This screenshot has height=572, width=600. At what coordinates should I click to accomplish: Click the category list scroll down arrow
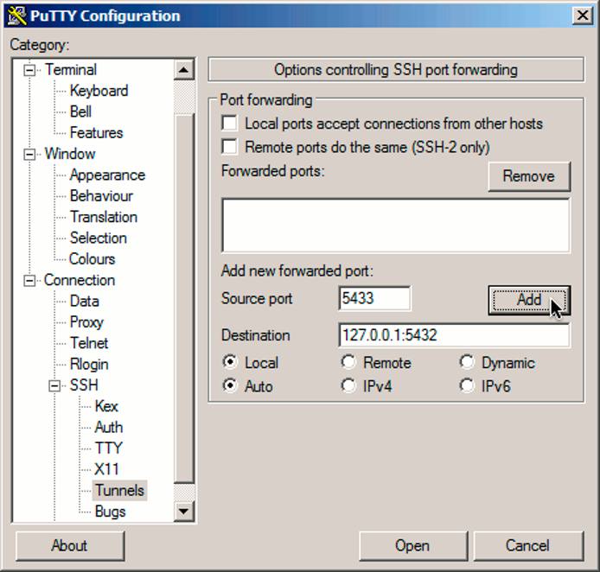(x=183, y=512)
